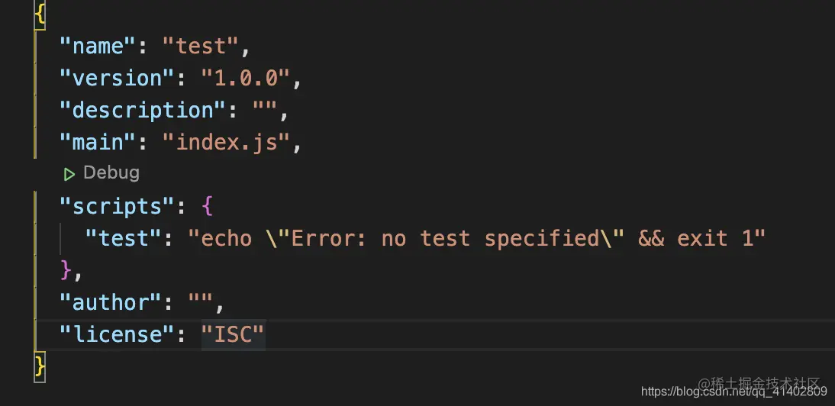Viewport: 835px width, 406px height.
Task: Click the "test" value of name
Action: click(x=201, y=47)
